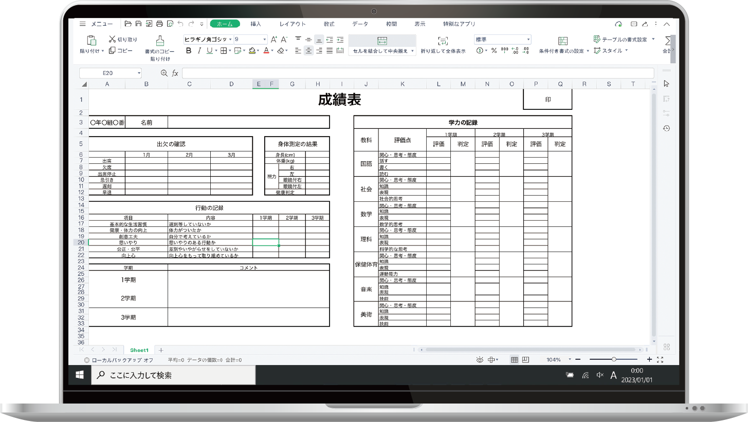Image resolution: width=748 pixels, height=422 pixels.
Task: Switch to the 数式 tab
Action: 329,24
